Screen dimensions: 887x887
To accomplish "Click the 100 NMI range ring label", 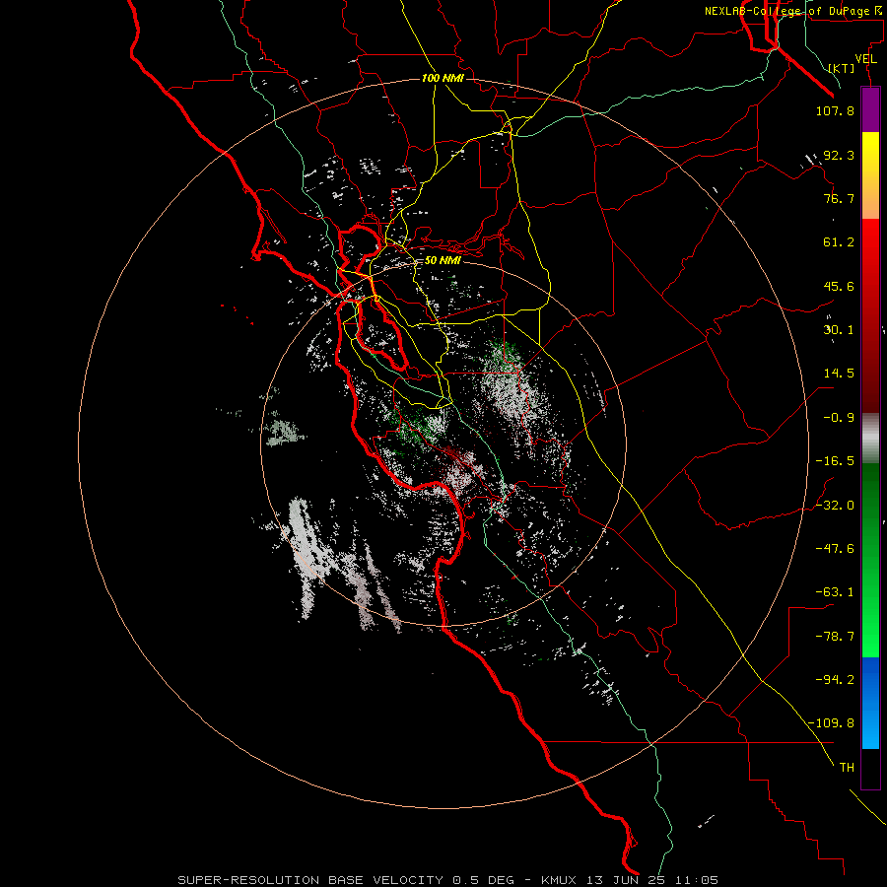I will tap(443, 78).
